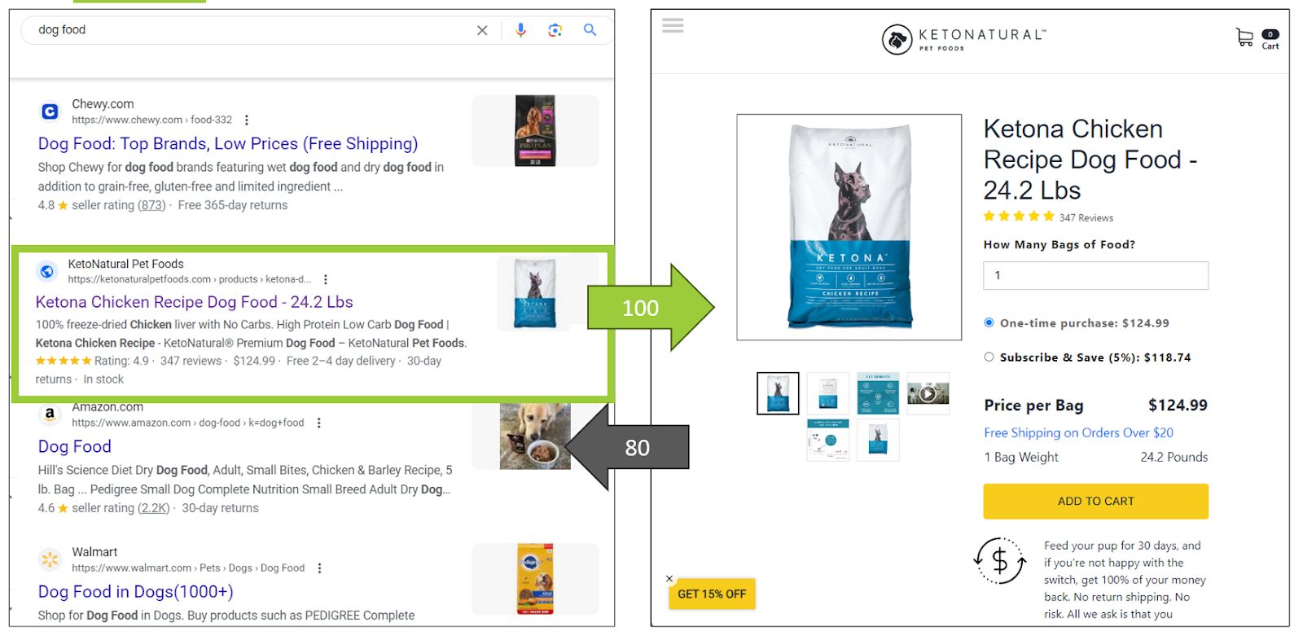
Task: Open Free Shipping on Orders Over $20
Action: [x=1078, y=433]
